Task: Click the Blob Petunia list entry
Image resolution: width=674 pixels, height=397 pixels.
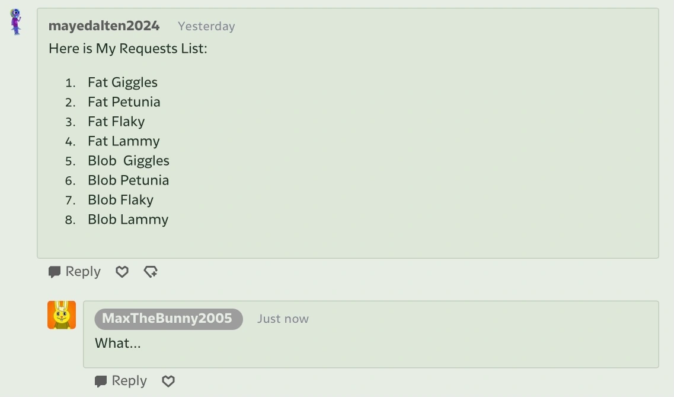Action: (128, 180)
